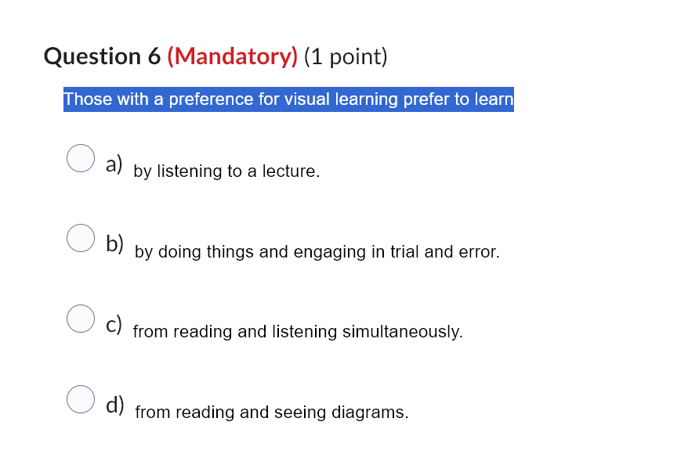The width and height of the screenshot is (688, 465).
Task: Click the text 'from reading and listening simultaneously.'
Action: point(299,331)
